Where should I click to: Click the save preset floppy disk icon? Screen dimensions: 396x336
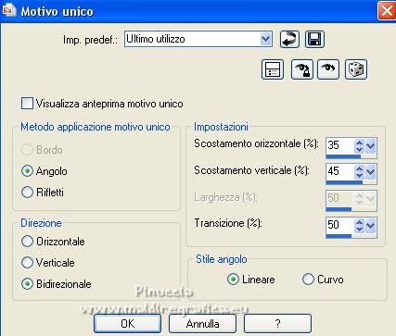click(314, 39)
